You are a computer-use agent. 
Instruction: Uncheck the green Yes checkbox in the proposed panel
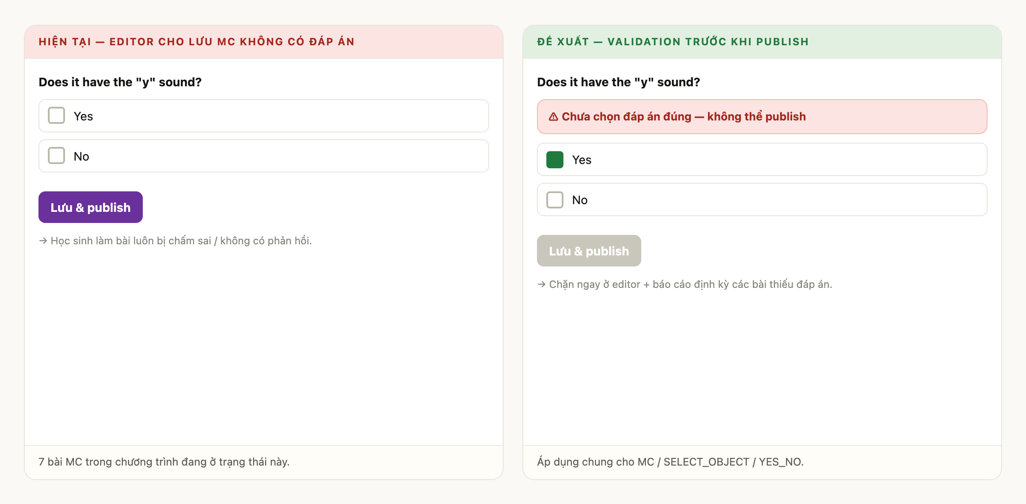pos(555,159)
